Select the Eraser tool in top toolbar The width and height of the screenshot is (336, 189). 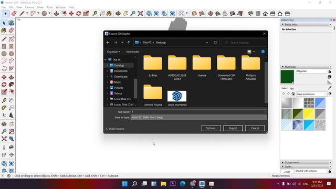tap(14, 14)
